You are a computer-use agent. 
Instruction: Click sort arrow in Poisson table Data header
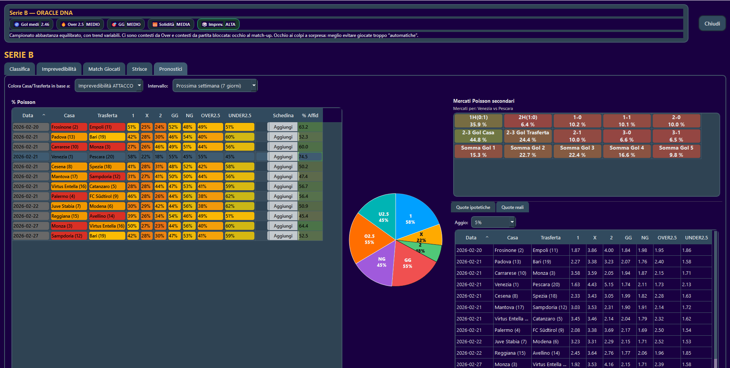tap(44, 115)
